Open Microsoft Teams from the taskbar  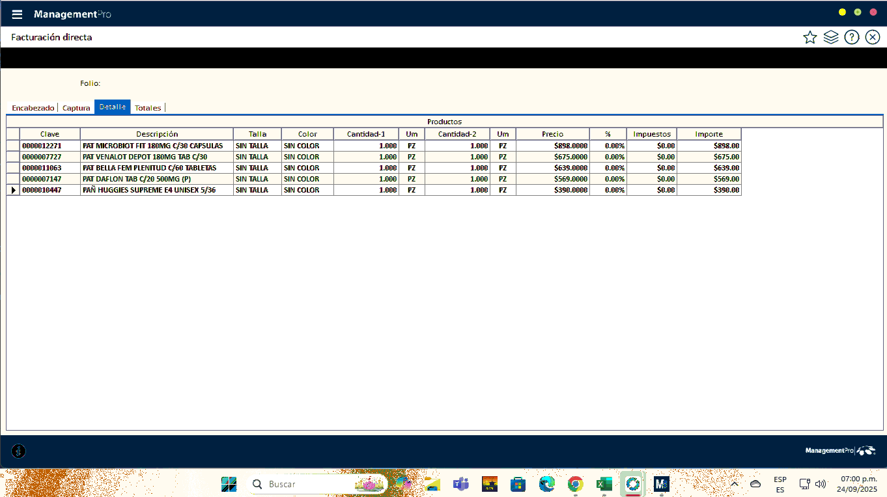(461, 484)
